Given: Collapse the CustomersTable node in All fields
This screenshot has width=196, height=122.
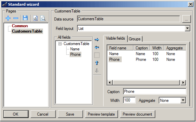Looking at the screenshot, I should pyautogui.click(x=60, y=44).
